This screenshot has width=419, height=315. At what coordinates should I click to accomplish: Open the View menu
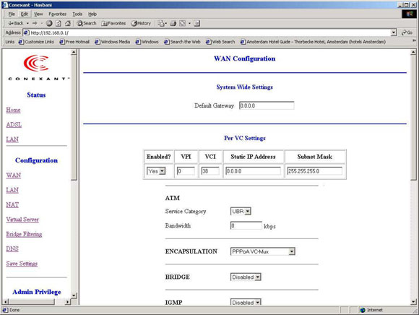(x=38, y=14)
